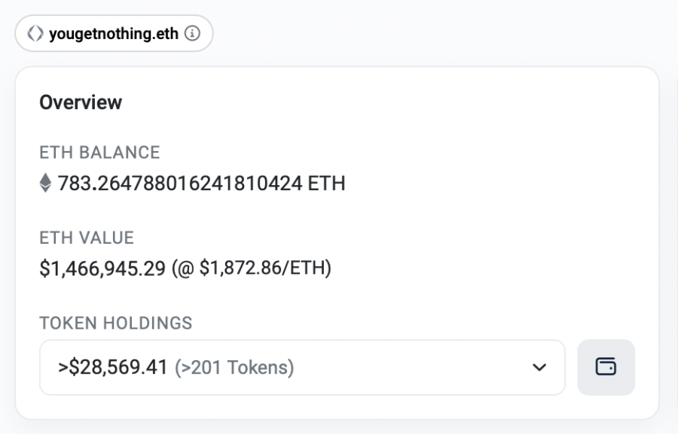
Task: Open the >$28,569.41 token holdings dropdown
Action: click(x=302, y=368)
